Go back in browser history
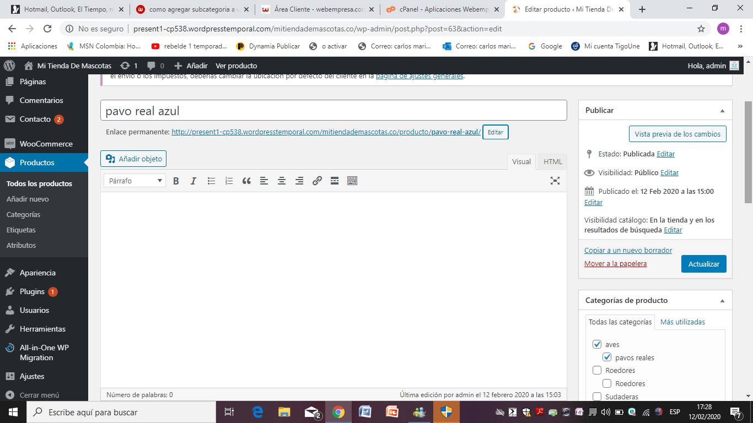Screen dimensions: 753x423 coord(12,29)
